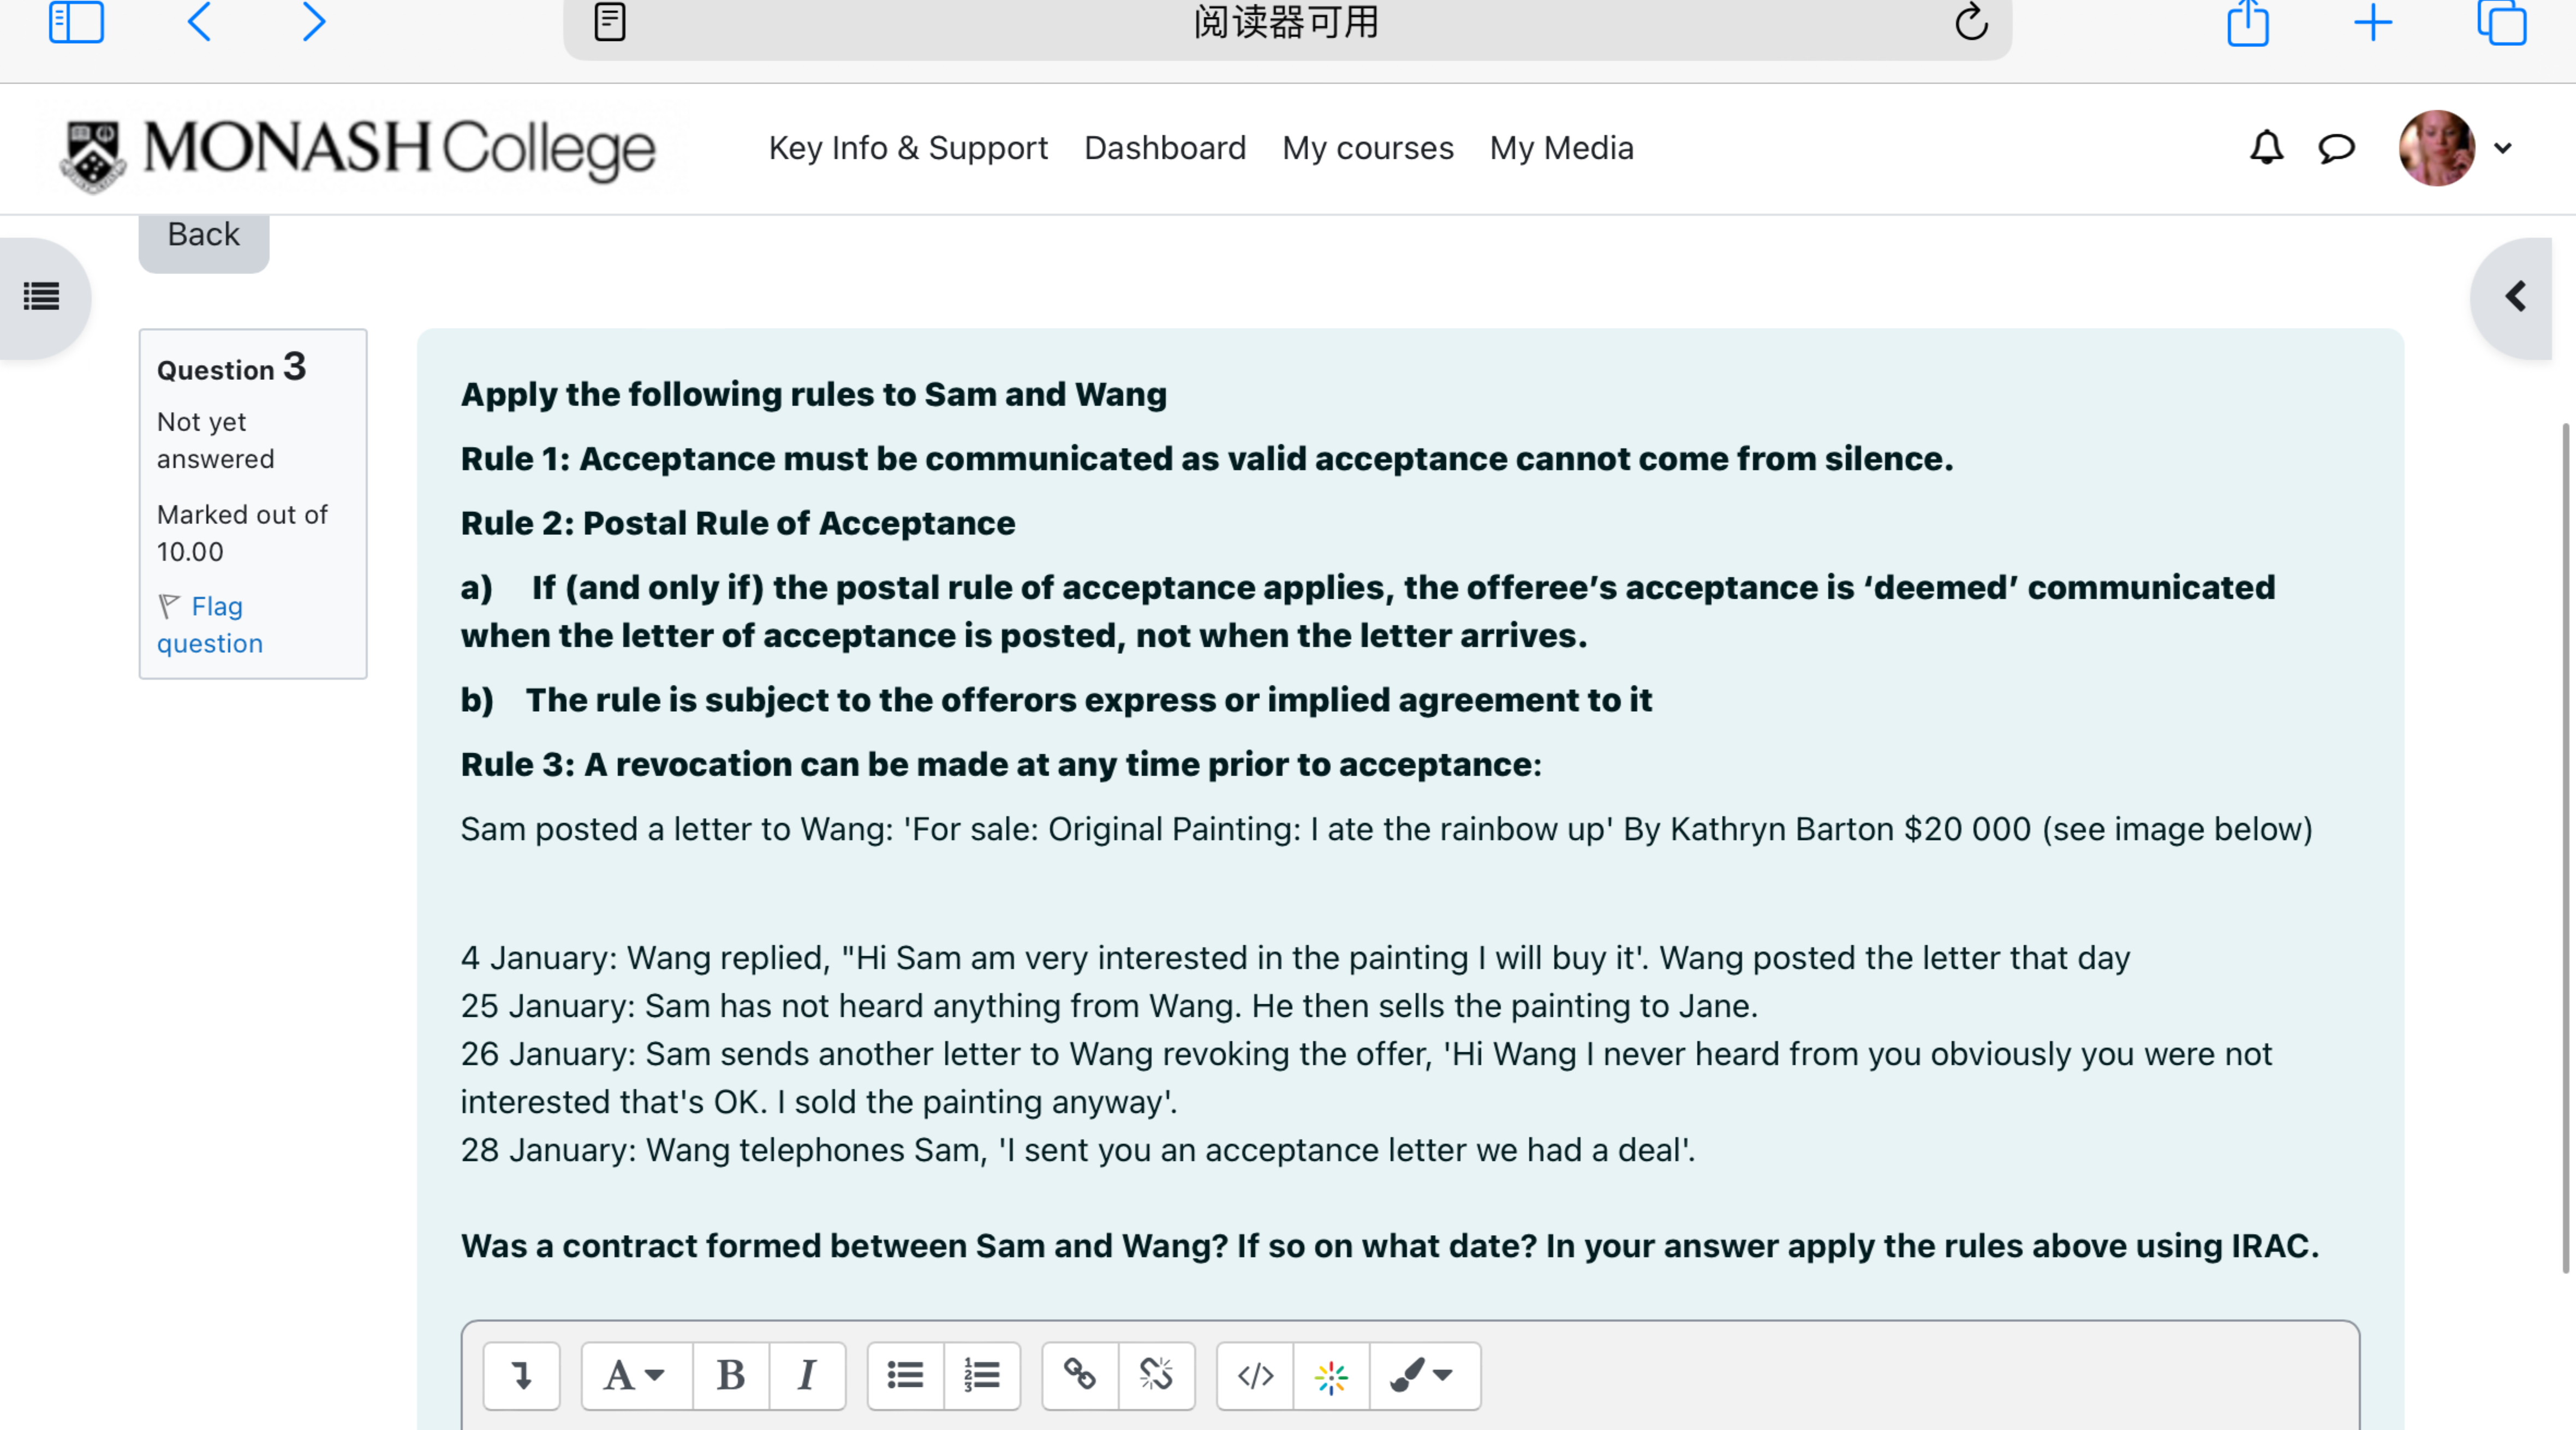Remove a hyperlink using the unlink tool
The image size is (2576, 1430).
(x=1156, y=1376)
